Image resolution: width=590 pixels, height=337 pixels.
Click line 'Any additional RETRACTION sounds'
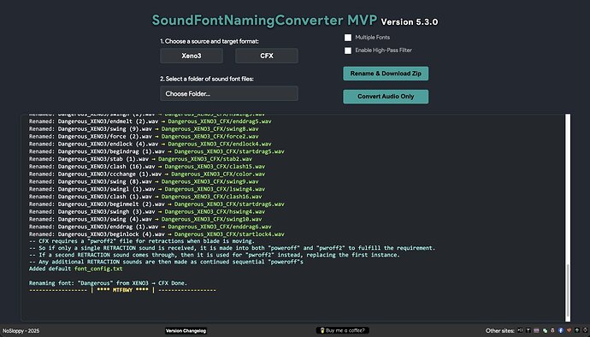(x=166, y=262)
